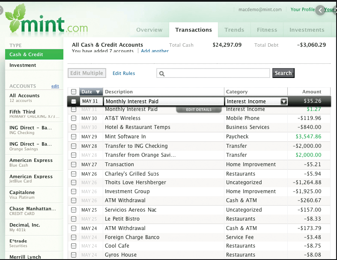
Task: Select Decimal, Inc. My 401k account
Action: click(34, 227)
